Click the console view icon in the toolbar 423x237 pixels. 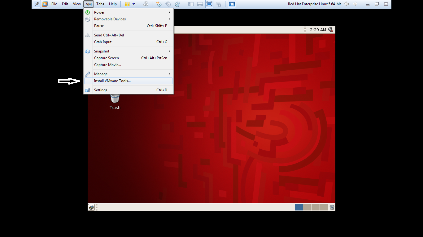(232, 4)
